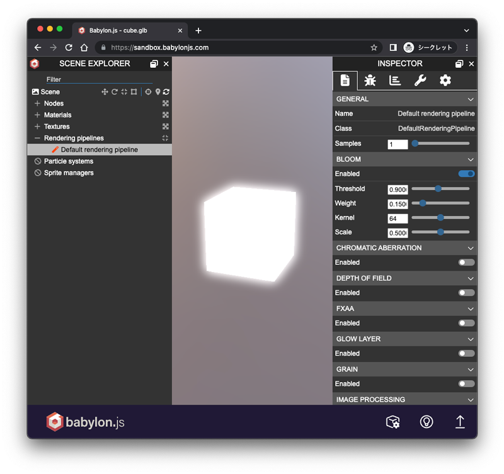
Task: Enable the scale gizmo icon on Scene row
Action: click(124, 92)
